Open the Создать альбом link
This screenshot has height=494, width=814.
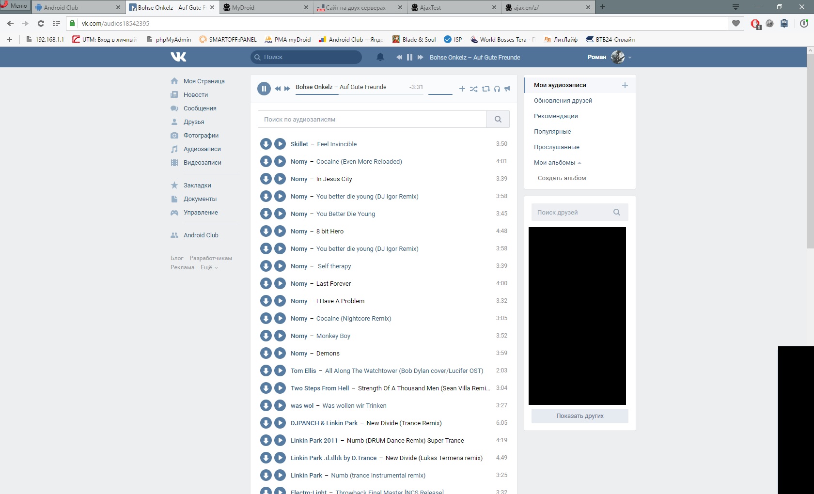tap(562, 178)
